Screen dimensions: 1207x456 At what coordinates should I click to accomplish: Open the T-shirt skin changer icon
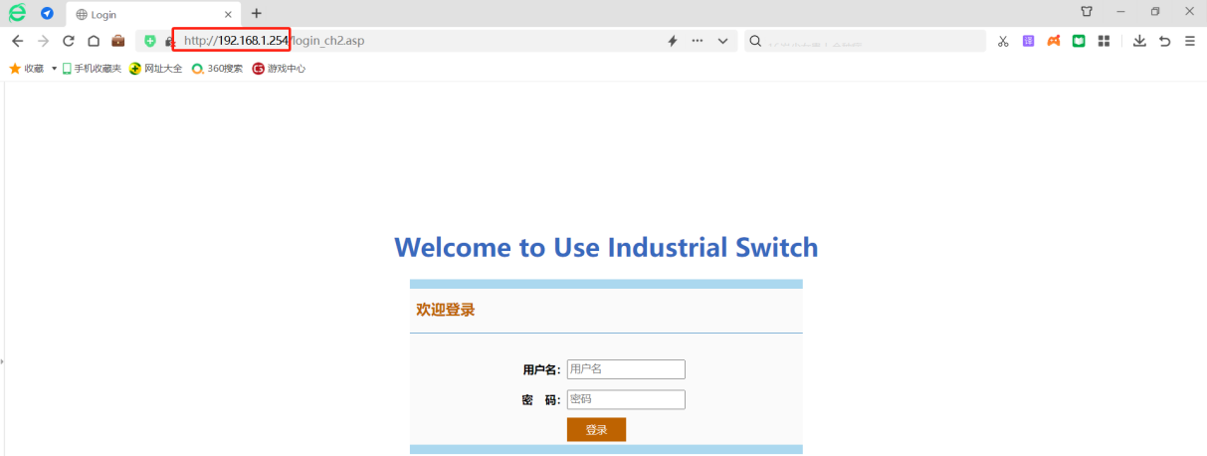click(1087, 12)
